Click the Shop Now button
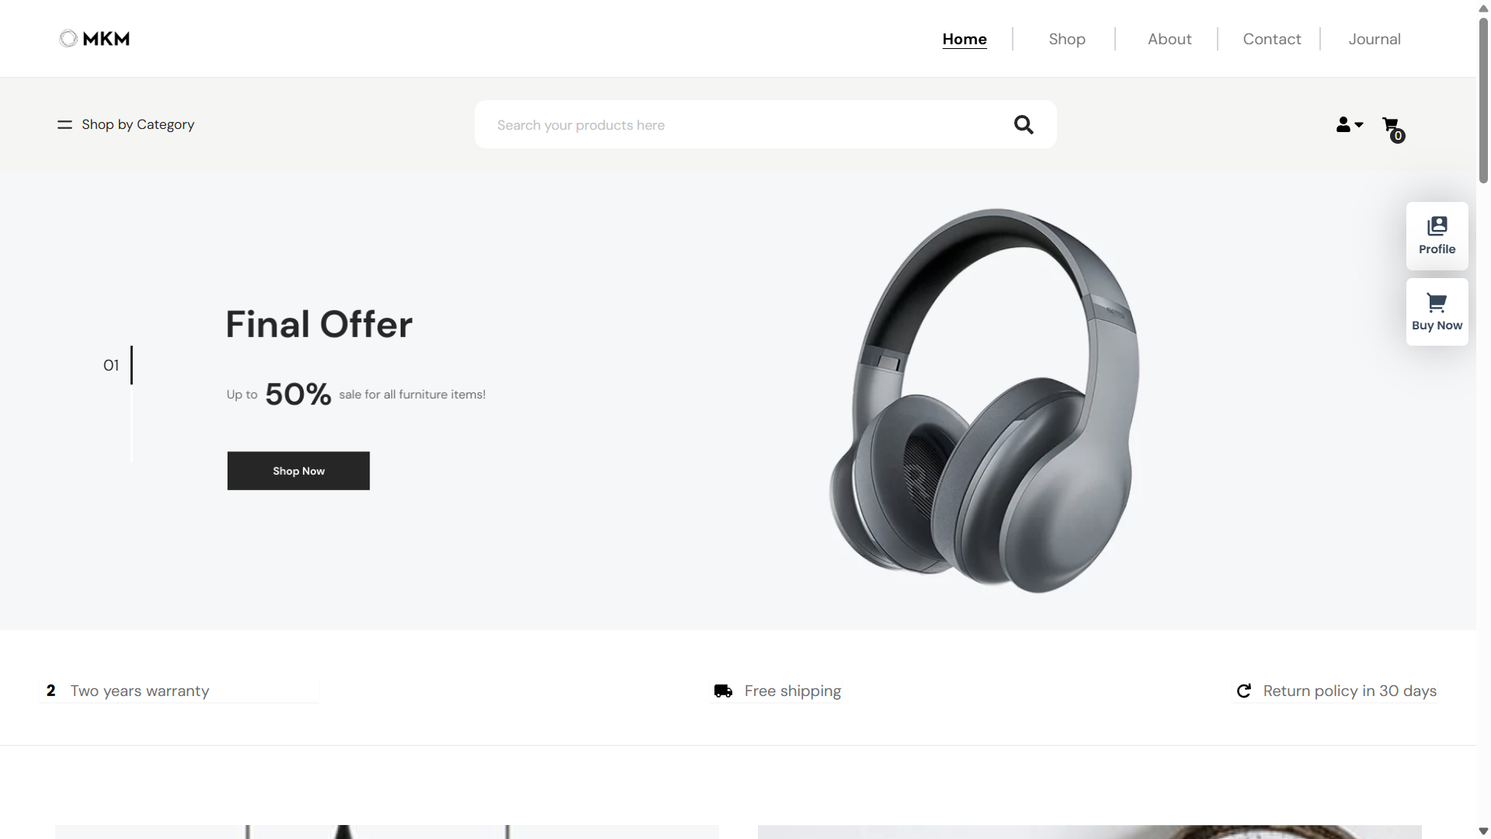Screen dimensions: 1491x839 [298, 471]
